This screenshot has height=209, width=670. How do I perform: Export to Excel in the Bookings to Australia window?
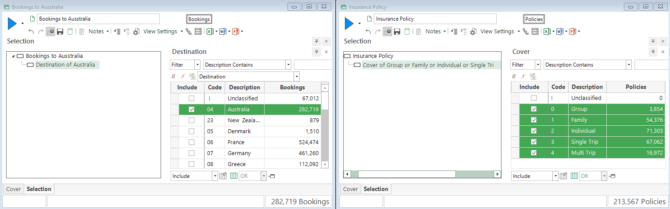[210, 32]
